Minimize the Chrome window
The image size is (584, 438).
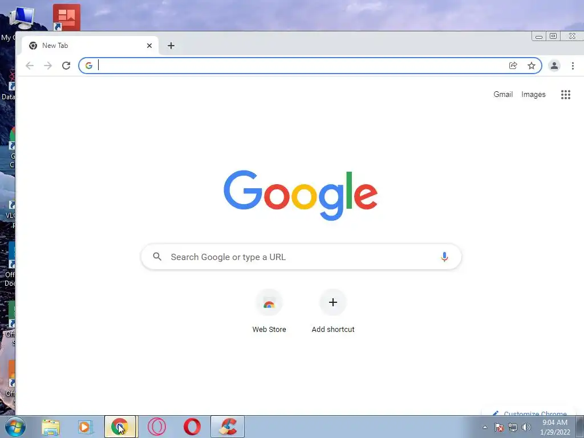pyautogui.click(x=538, y=36)
